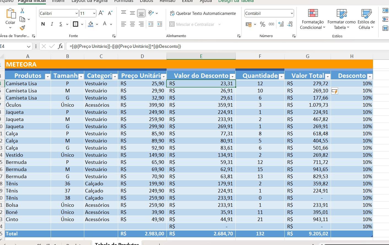Open the Valor do Desconto filter
This screenshot has height=245, width=389.
(232, 76)
